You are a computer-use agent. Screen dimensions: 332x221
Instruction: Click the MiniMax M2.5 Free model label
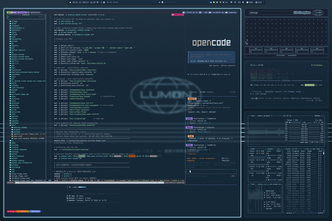point(206,61)
